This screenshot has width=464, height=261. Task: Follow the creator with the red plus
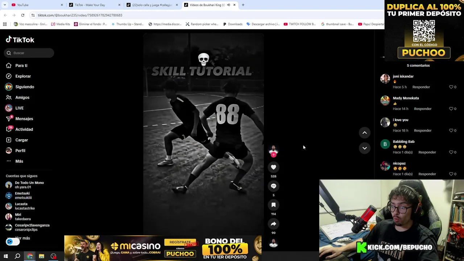273,155
